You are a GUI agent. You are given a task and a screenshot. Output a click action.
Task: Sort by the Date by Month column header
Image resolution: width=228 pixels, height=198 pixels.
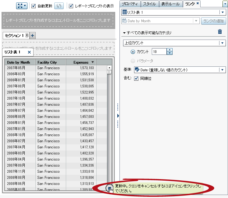click(x=20, y=62)
